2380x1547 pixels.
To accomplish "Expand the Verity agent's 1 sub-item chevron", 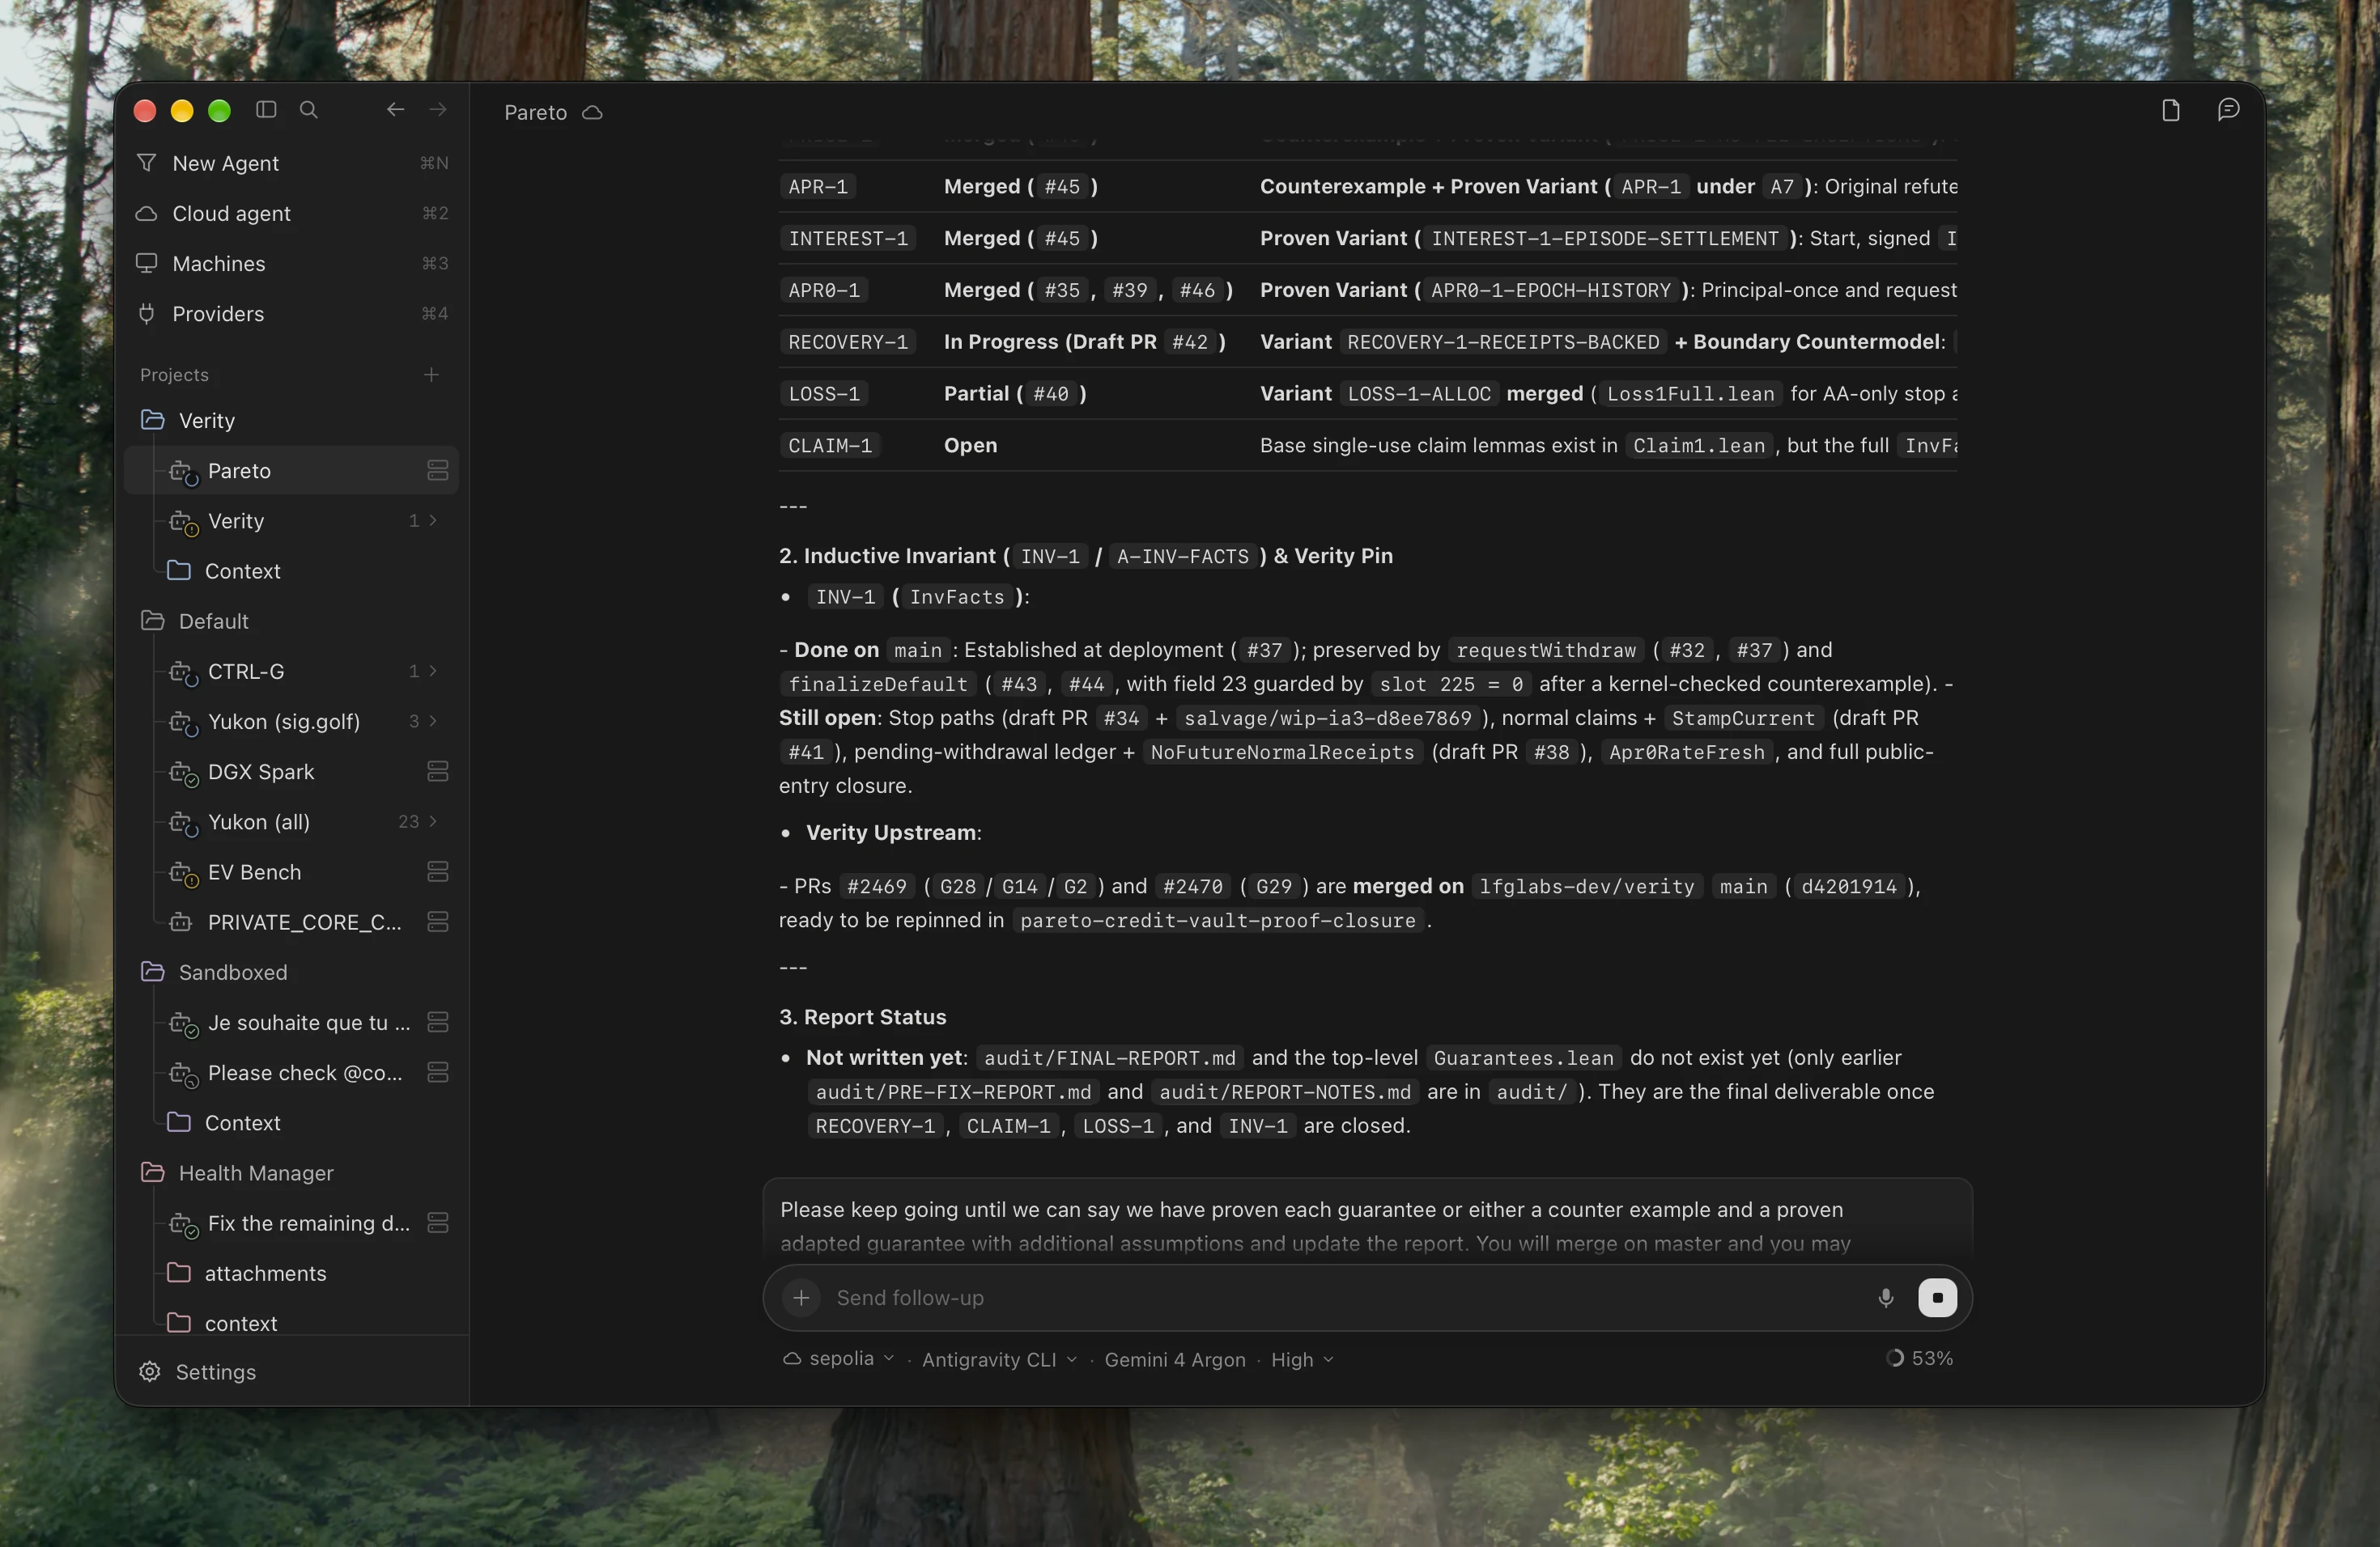I will pyautogui.click(x=433, y=521).
